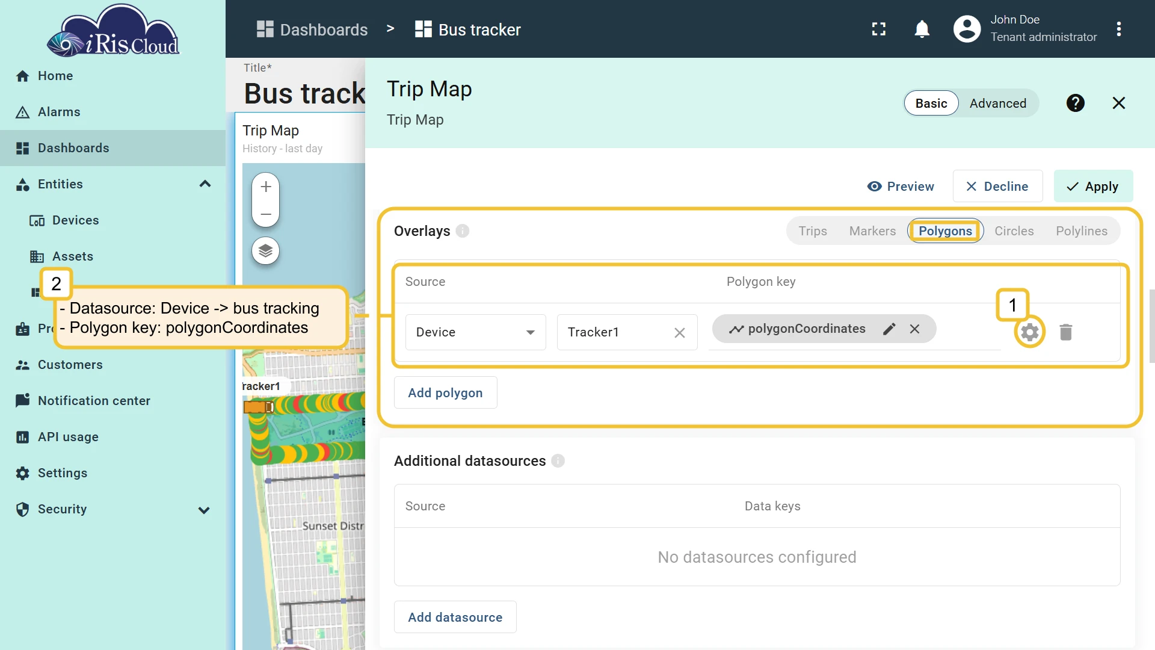Decline the widget changes

click(997, 187)
